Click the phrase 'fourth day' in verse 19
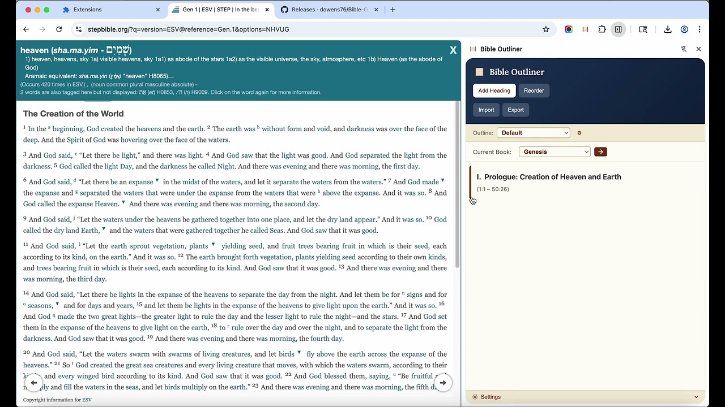Image resolution: width=725 pixels, height=407 pixels. coord(326,339)
